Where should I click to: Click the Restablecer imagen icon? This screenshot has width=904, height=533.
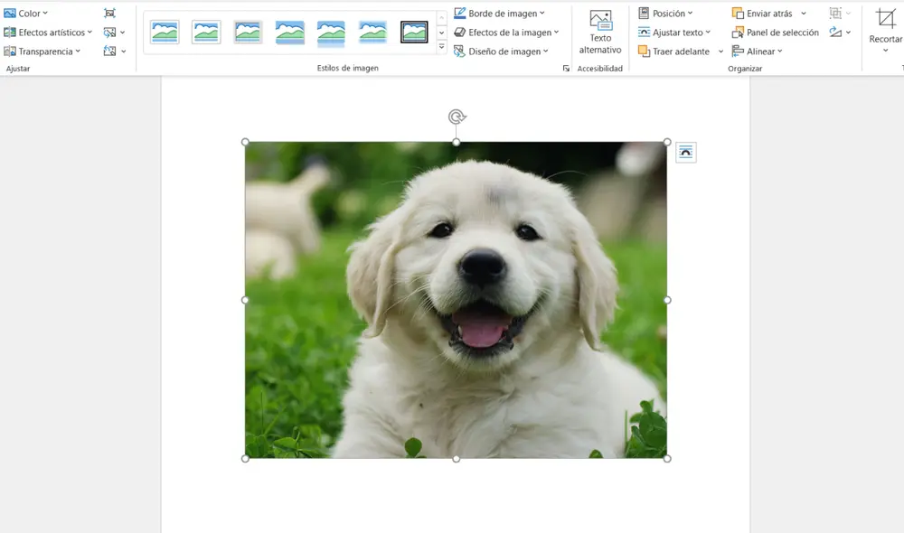pyautogui.click(x=110, y=51)
